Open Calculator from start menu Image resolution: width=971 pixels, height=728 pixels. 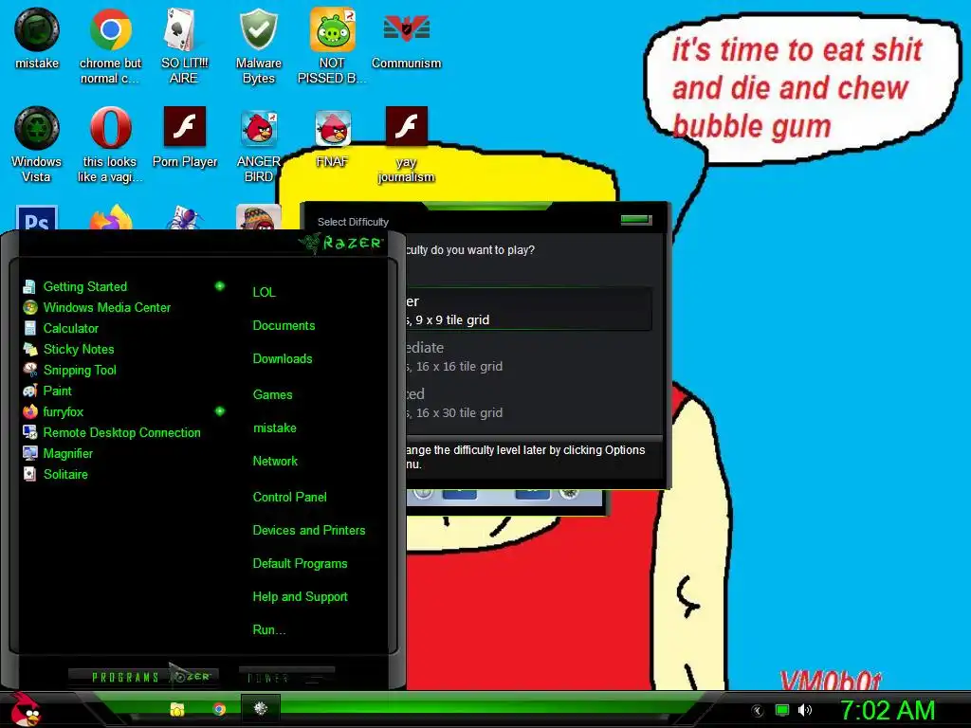tap(60, 328)
